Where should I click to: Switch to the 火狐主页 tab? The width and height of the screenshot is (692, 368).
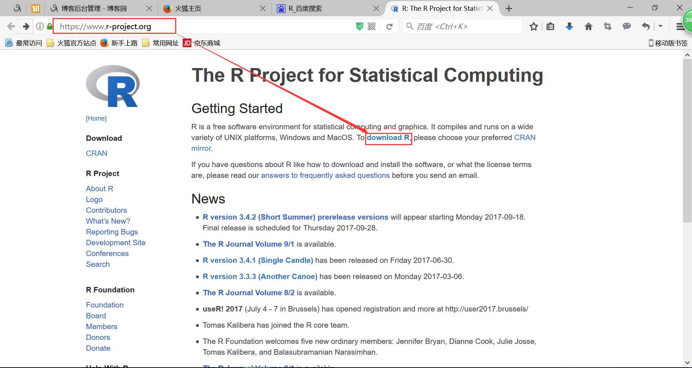(215, 8)
